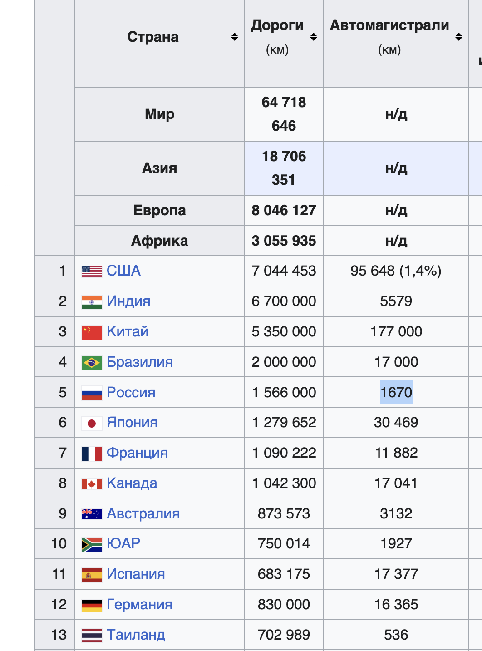482x651 pixels.
Task: Open the Китай link
Action: click(128, 331)
